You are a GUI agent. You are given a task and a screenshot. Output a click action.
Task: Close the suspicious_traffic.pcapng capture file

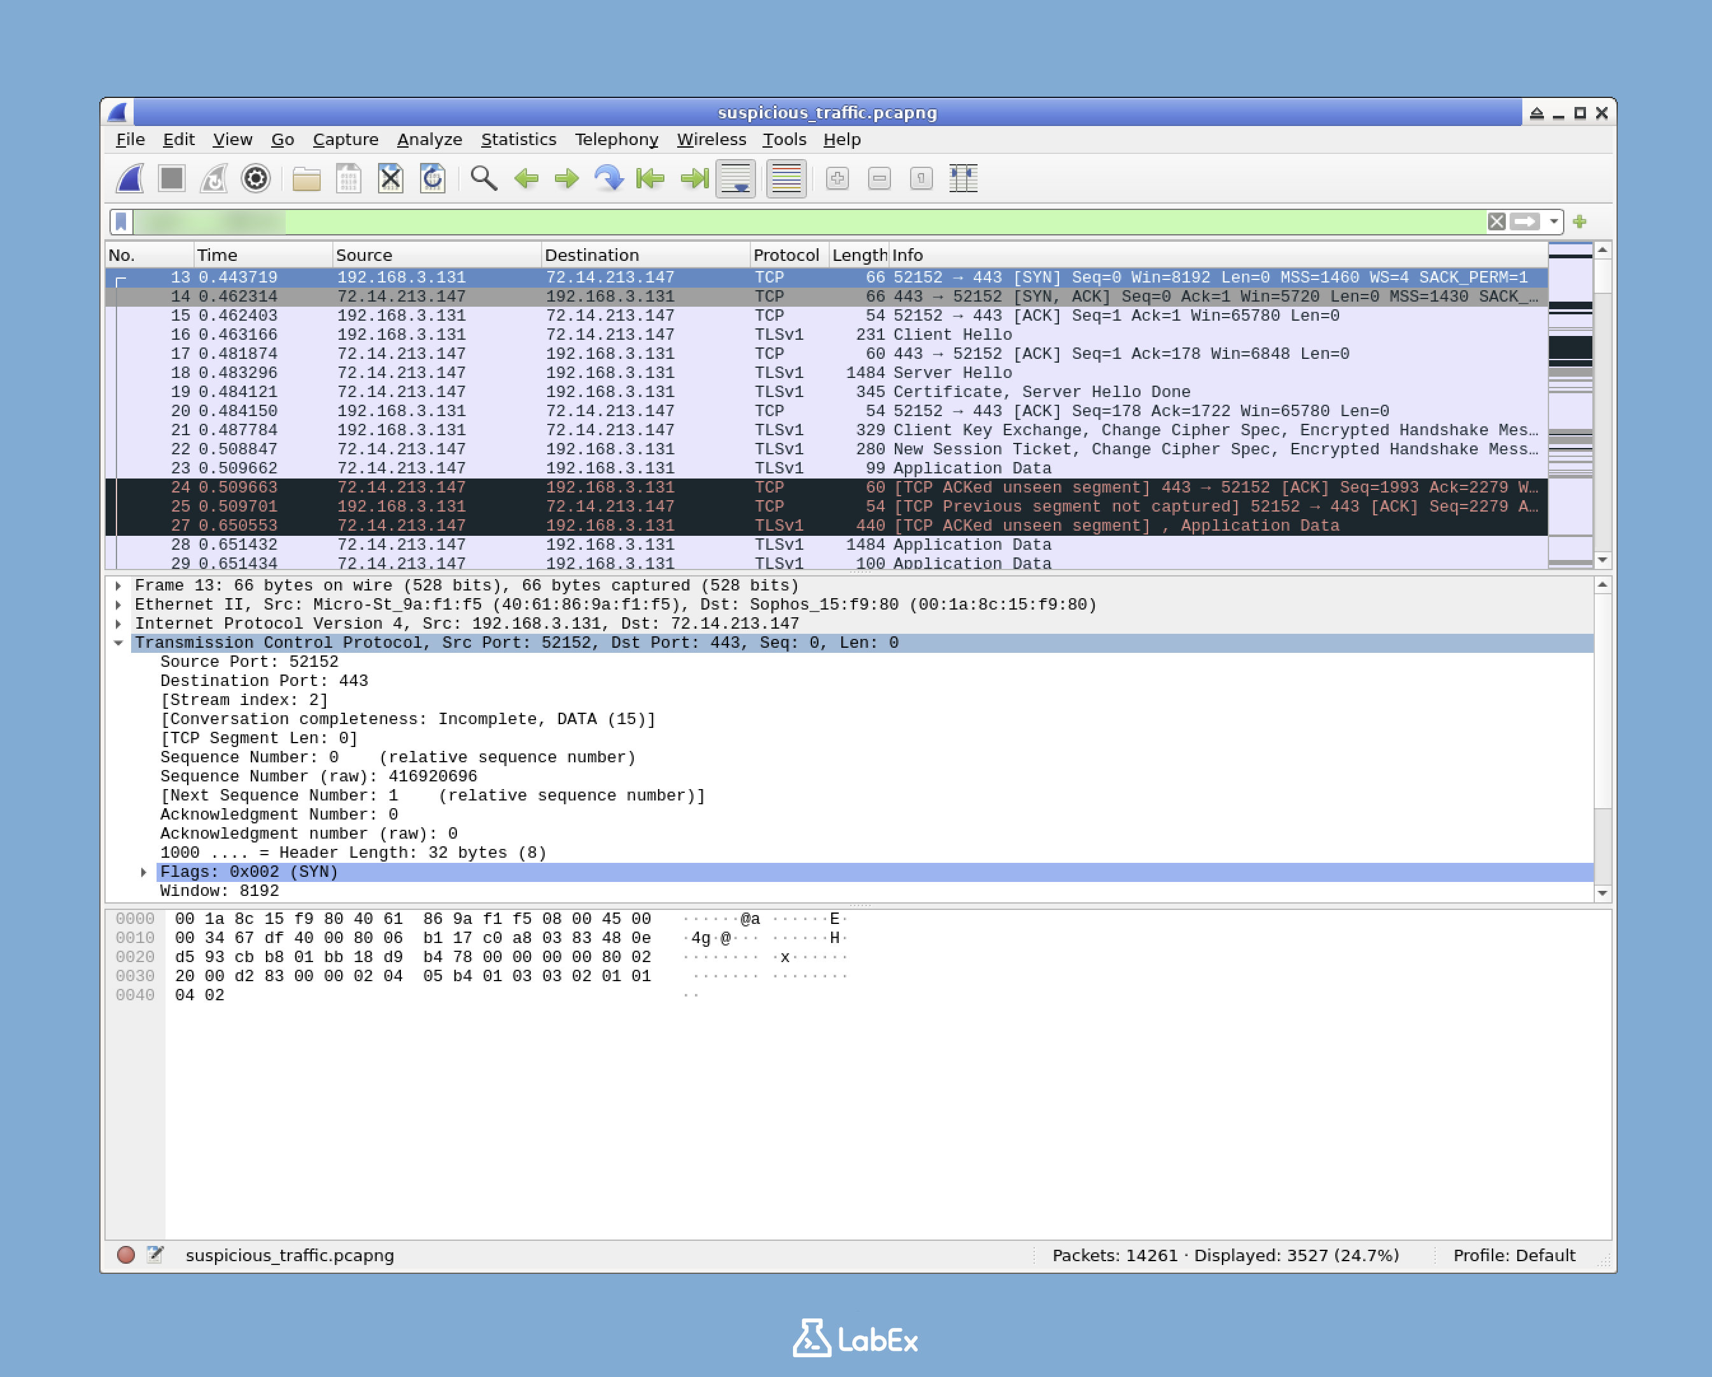(390, 179)
